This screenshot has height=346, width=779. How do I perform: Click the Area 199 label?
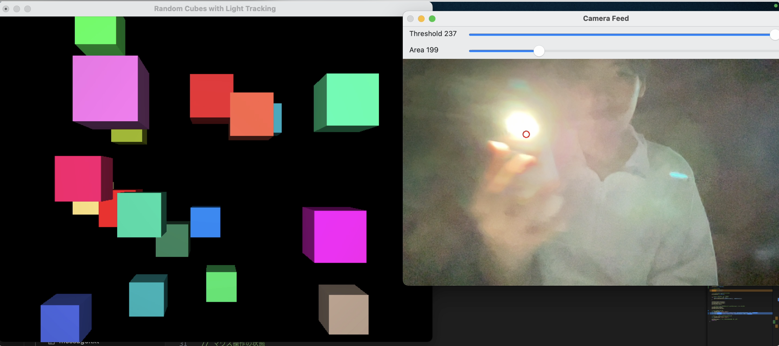424,50
